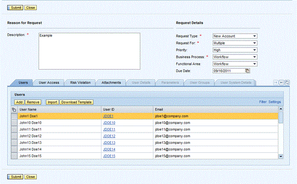297x184 pixels.
Task: Click the Import button
Action: [52, 102]
